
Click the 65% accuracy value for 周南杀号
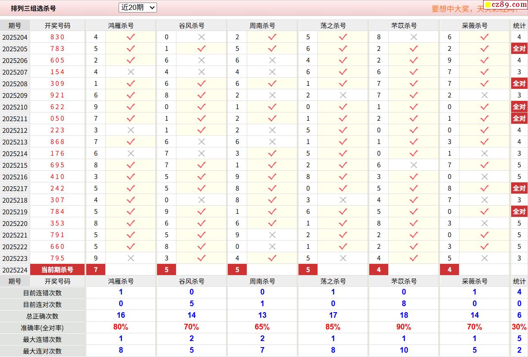pyautogui.click(x=262, y=327)
